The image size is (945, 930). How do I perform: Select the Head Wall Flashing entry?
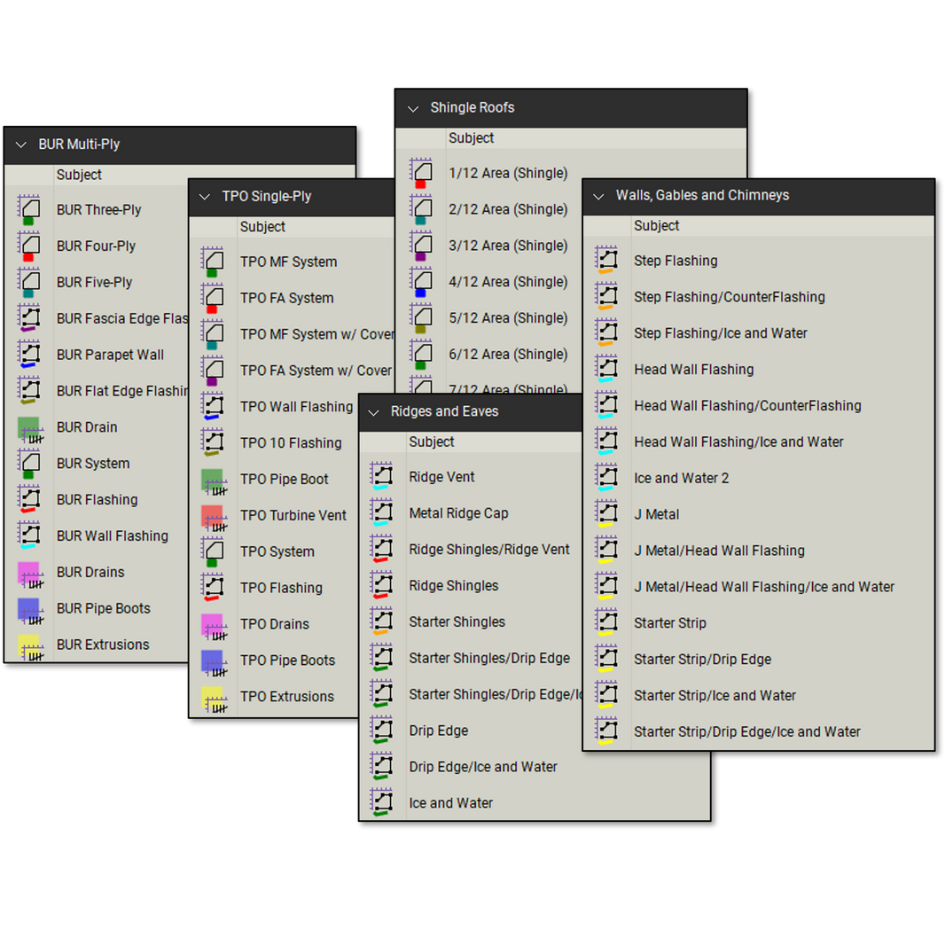point(693,369)
